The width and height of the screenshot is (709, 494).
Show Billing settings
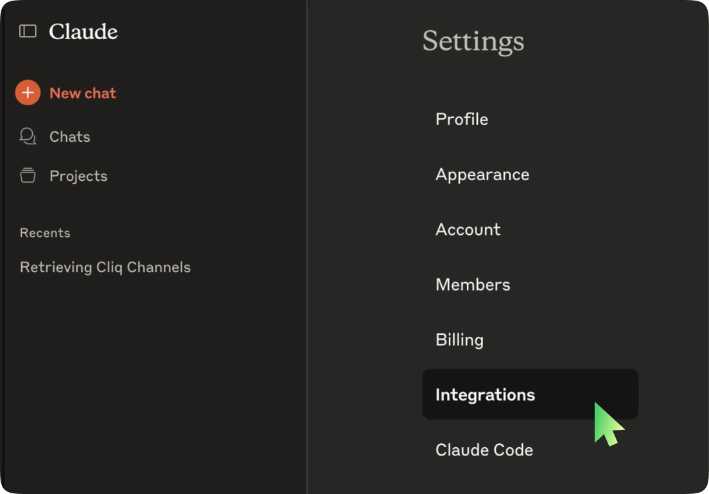click(x=459, y=340)
